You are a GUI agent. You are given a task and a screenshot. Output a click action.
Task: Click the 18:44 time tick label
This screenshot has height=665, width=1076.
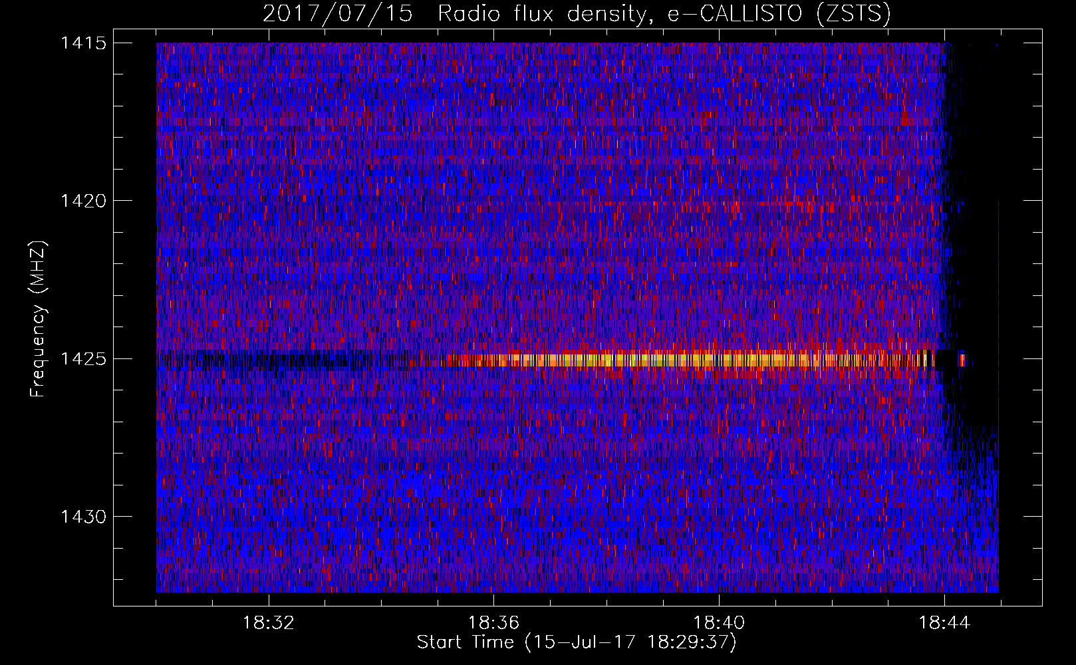tap(944, 623)
